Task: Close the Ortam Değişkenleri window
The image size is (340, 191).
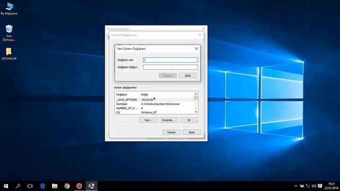Action: 200,35
